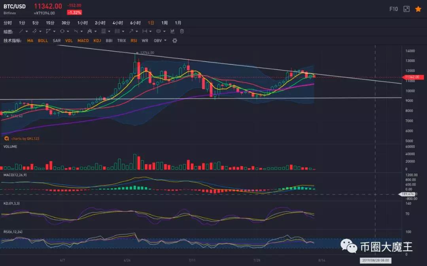
Task: Toggle the MA indicator
Action: [x=30, y=41]
